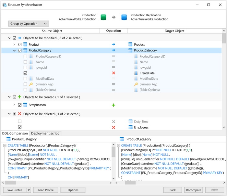Click the right DDL pane horizontal scrollbar thumb
Viewport: 227px width, 196px height.
[130, 182]
